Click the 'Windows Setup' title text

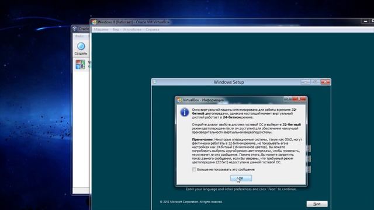tap(228, 82)
